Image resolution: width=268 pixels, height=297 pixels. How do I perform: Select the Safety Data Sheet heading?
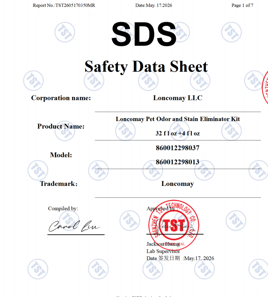[x=146, y=67]
